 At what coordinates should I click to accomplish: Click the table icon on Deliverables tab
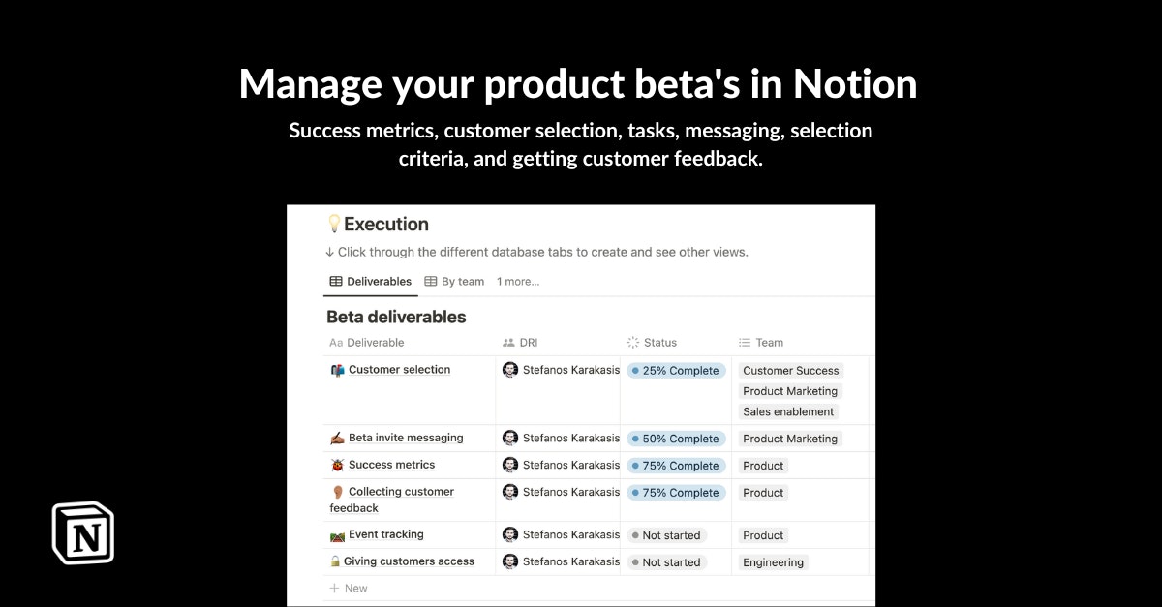click(x=336, y=282)
